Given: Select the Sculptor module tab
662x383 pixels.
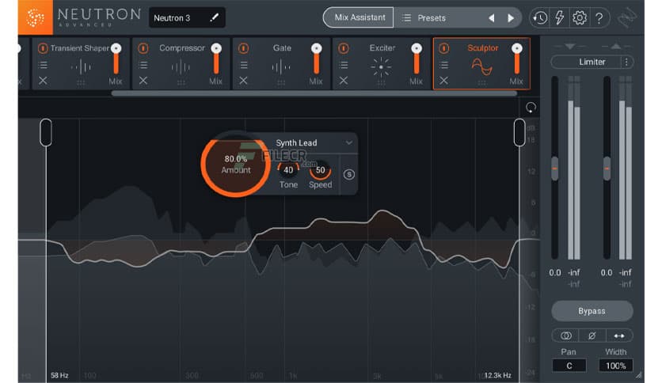Looking at the screenshot, I should [x=481, y=63].
